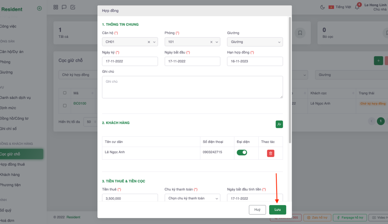Select Danh sách dịch vụ sidebar item
Screen dimensions: 388x224
click(15, 98)
